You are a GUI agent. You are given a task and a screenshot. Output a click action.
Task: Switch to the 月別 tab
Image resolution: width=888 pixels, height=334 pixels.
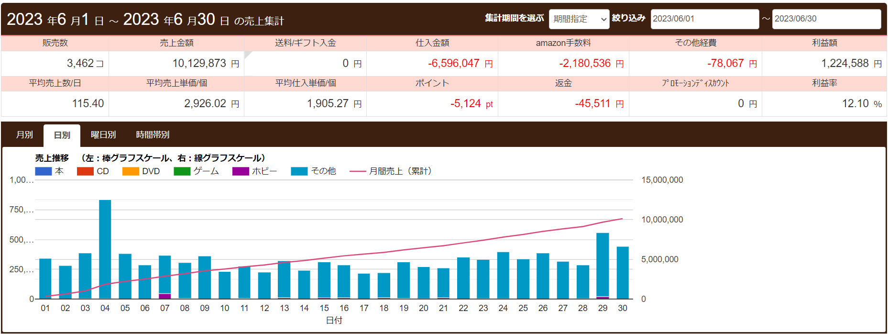point(24,135)
